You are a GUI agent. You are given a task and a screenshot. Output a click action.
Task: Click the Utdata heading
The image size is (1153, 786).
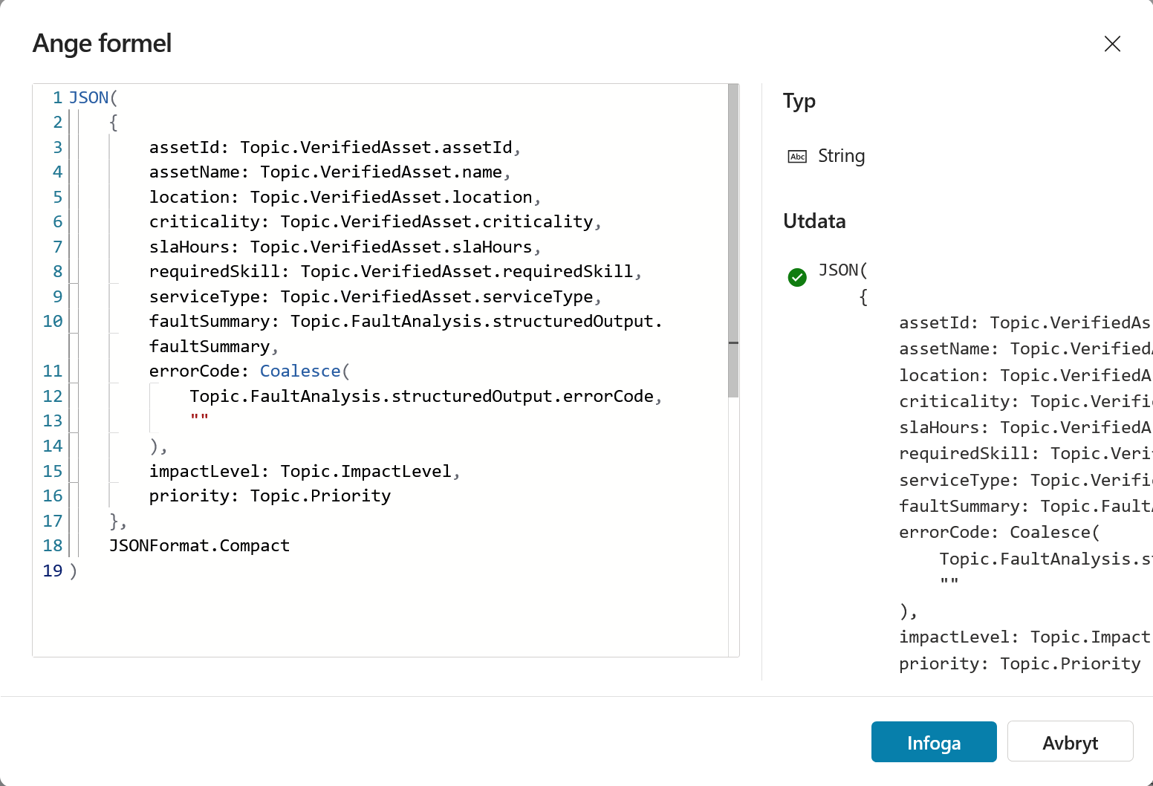[814, 221]
